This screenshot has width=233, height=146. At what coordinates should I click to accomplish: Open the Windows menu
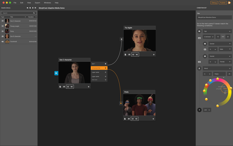47,3
